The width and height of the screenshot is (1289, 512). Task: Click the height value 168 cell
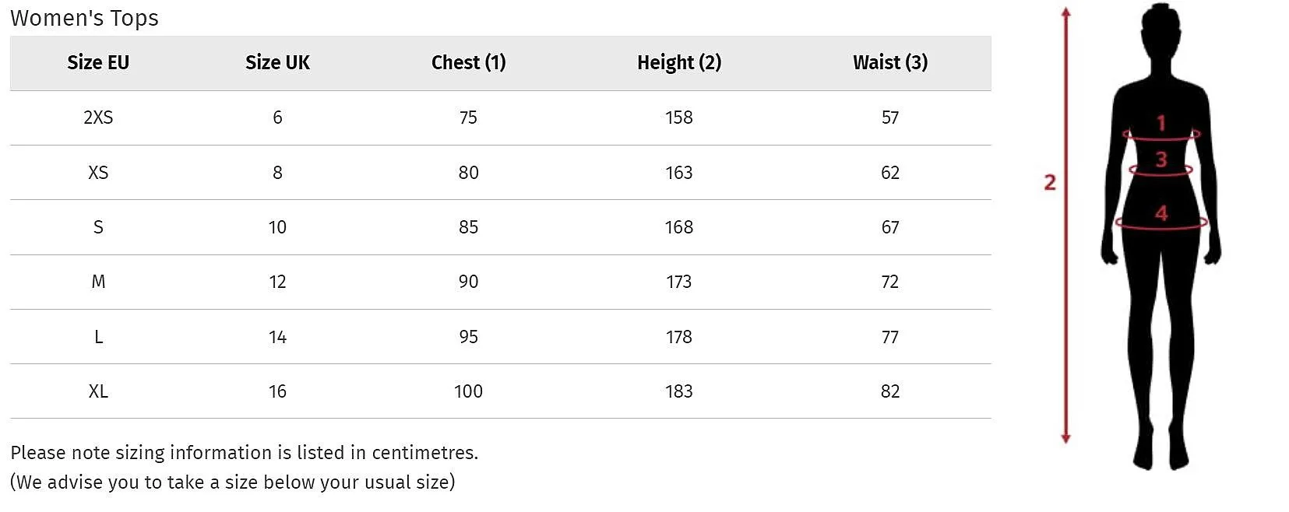tap(679, 227)
